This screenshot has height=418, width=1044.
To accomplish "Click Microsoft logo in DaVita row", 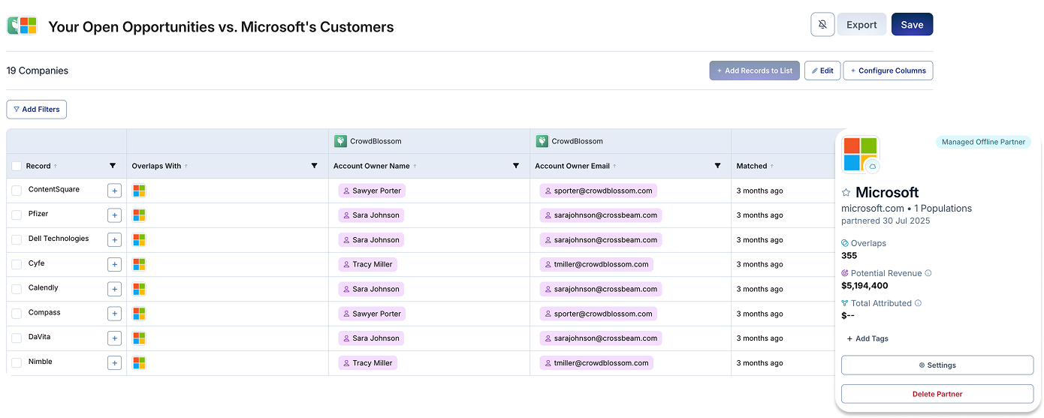I will [139, 338].
